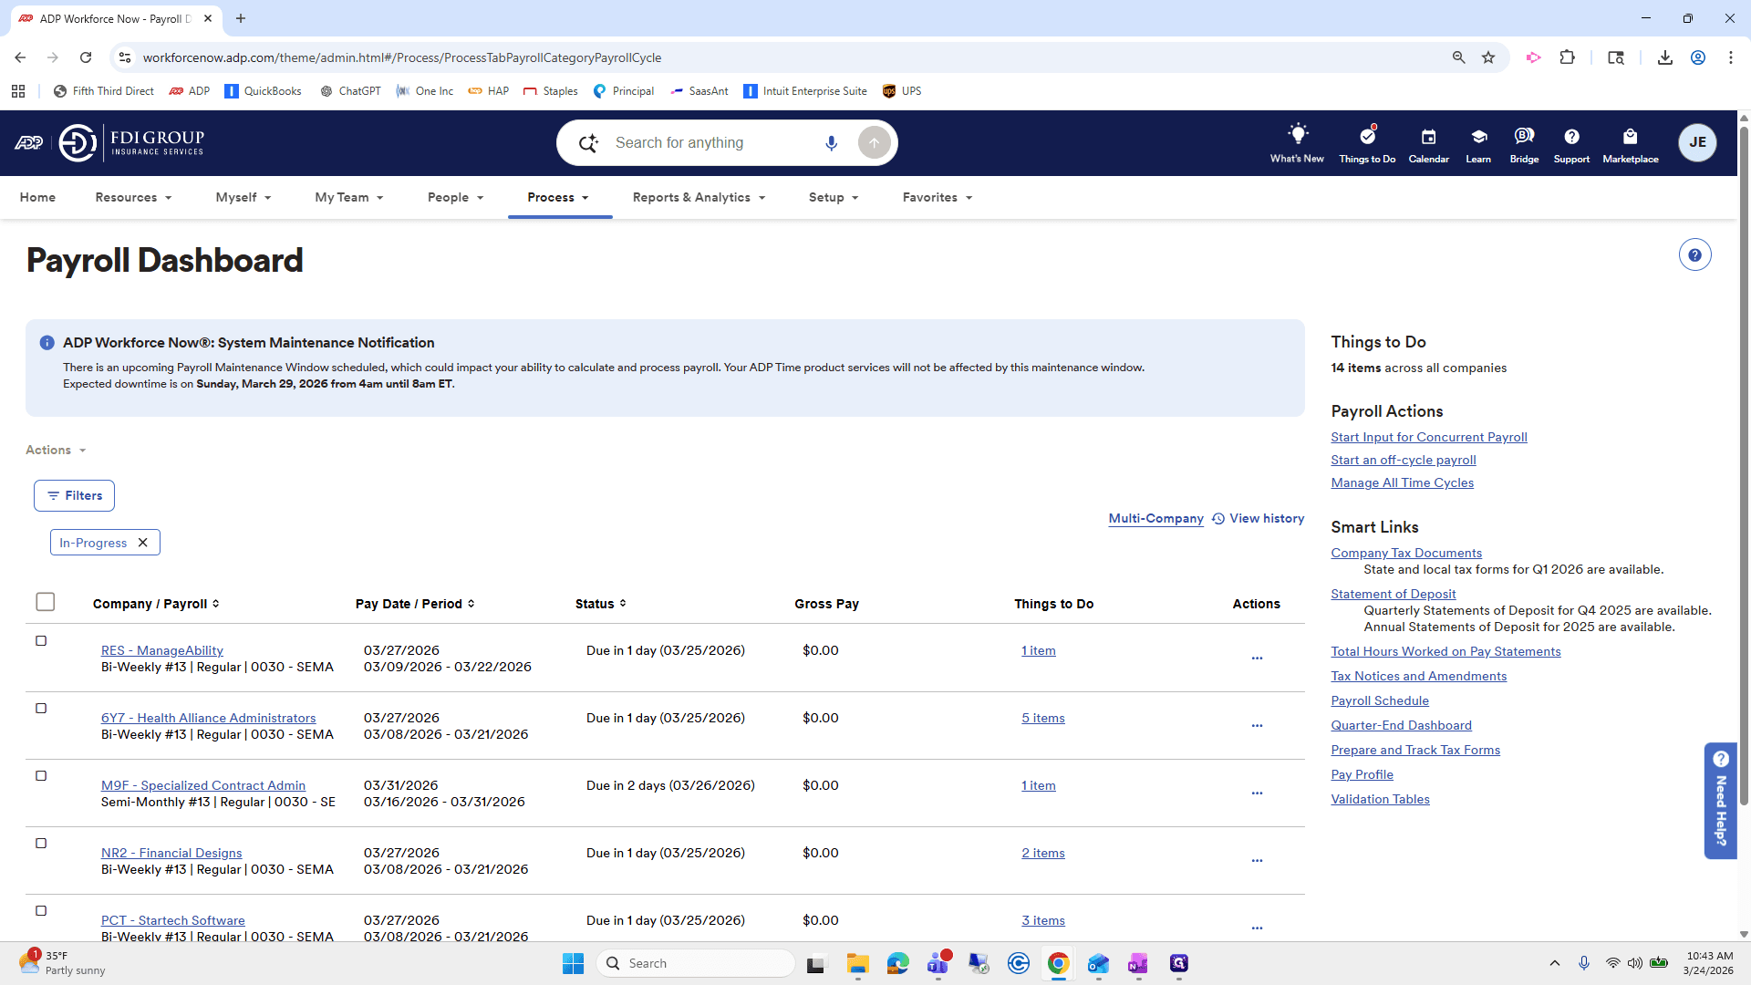Open View history link
This screenshot has height=985, width=1751.
[1258, 519]
